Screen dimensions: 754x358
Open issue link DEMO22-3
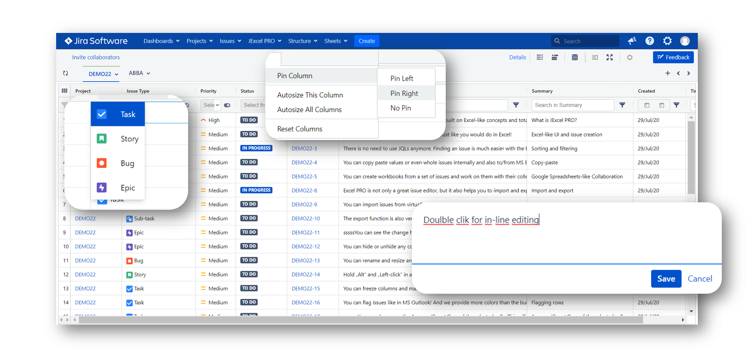[x=304, y=149]
